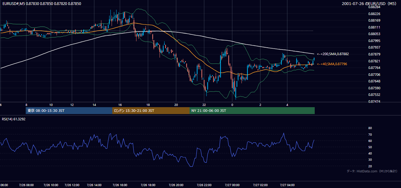Click price axis value 0.87648

point(374,81)
